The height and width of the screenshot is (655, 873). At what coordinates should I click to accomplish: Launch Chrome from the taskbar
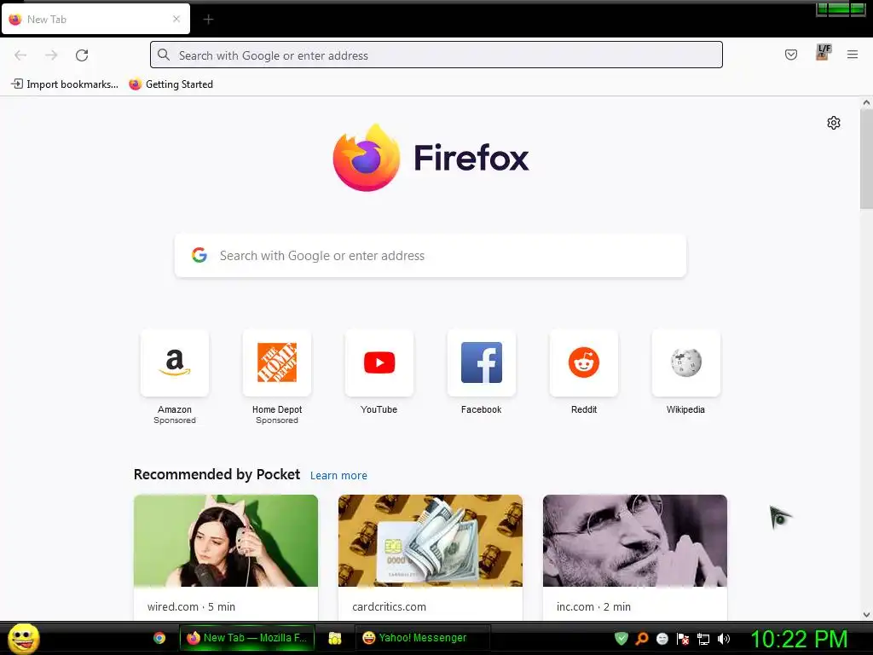(x=159, y=638)
